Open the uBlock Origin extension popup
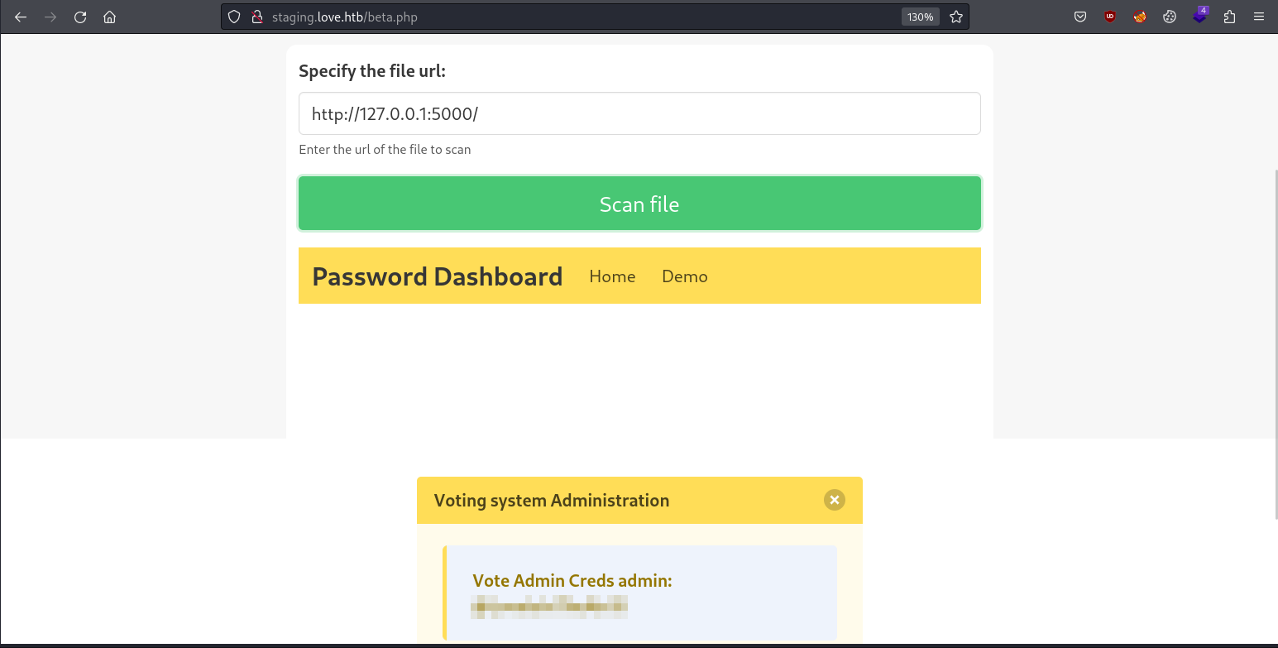The width and height of the screenshot is (1278, 648). click(1109, 17)
